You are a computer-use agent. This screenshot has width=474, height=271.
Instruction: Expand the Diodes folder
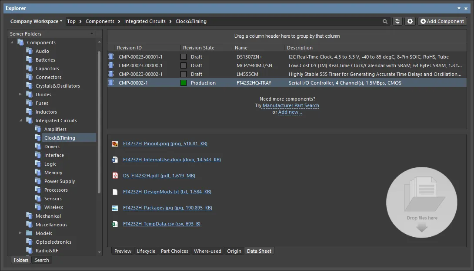tap(20, 95)
